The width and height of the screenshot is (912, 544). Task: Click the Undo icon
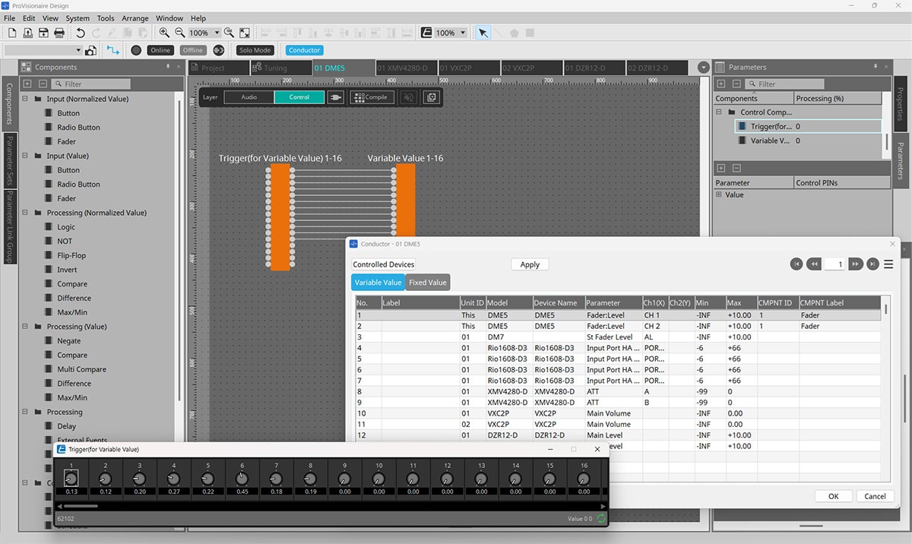point(81,33)
